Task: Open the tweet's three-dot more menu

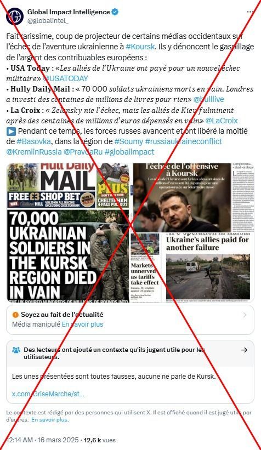Action: click(x=251, y=12)
